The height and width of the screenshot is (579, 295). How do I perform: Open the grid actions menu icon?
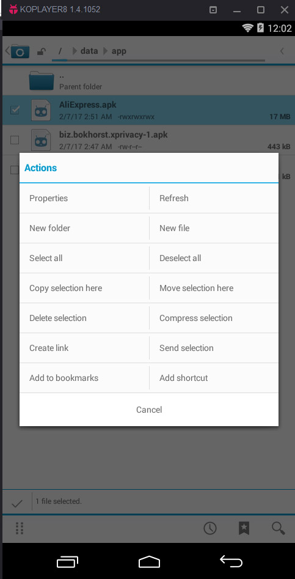(x=20, y=528)
